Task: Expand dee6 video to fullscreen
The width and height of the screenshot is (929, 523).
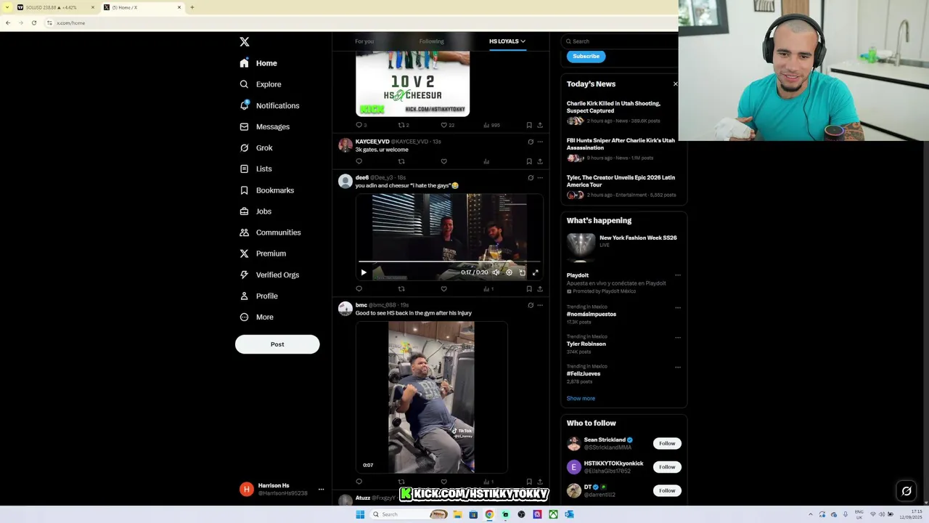Action: (536, 272)
